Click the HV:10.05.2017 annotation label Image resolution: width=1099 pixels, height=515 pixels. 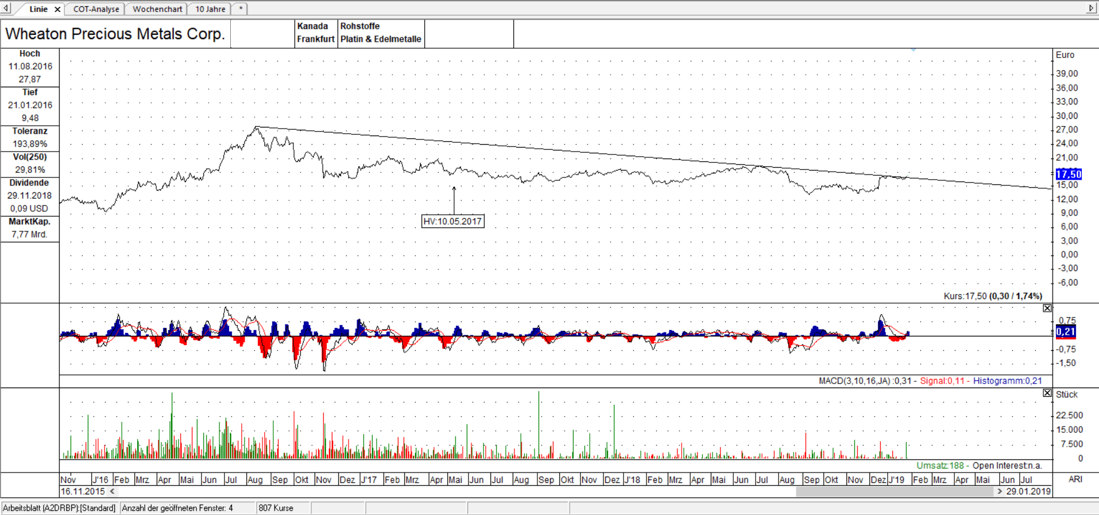pyautogui.click(x=452, y=222)
